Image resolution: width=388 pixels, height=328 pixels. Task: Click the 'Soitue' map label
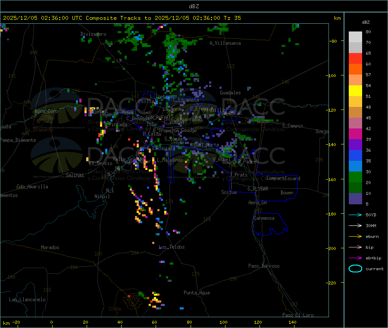point(229,192)
